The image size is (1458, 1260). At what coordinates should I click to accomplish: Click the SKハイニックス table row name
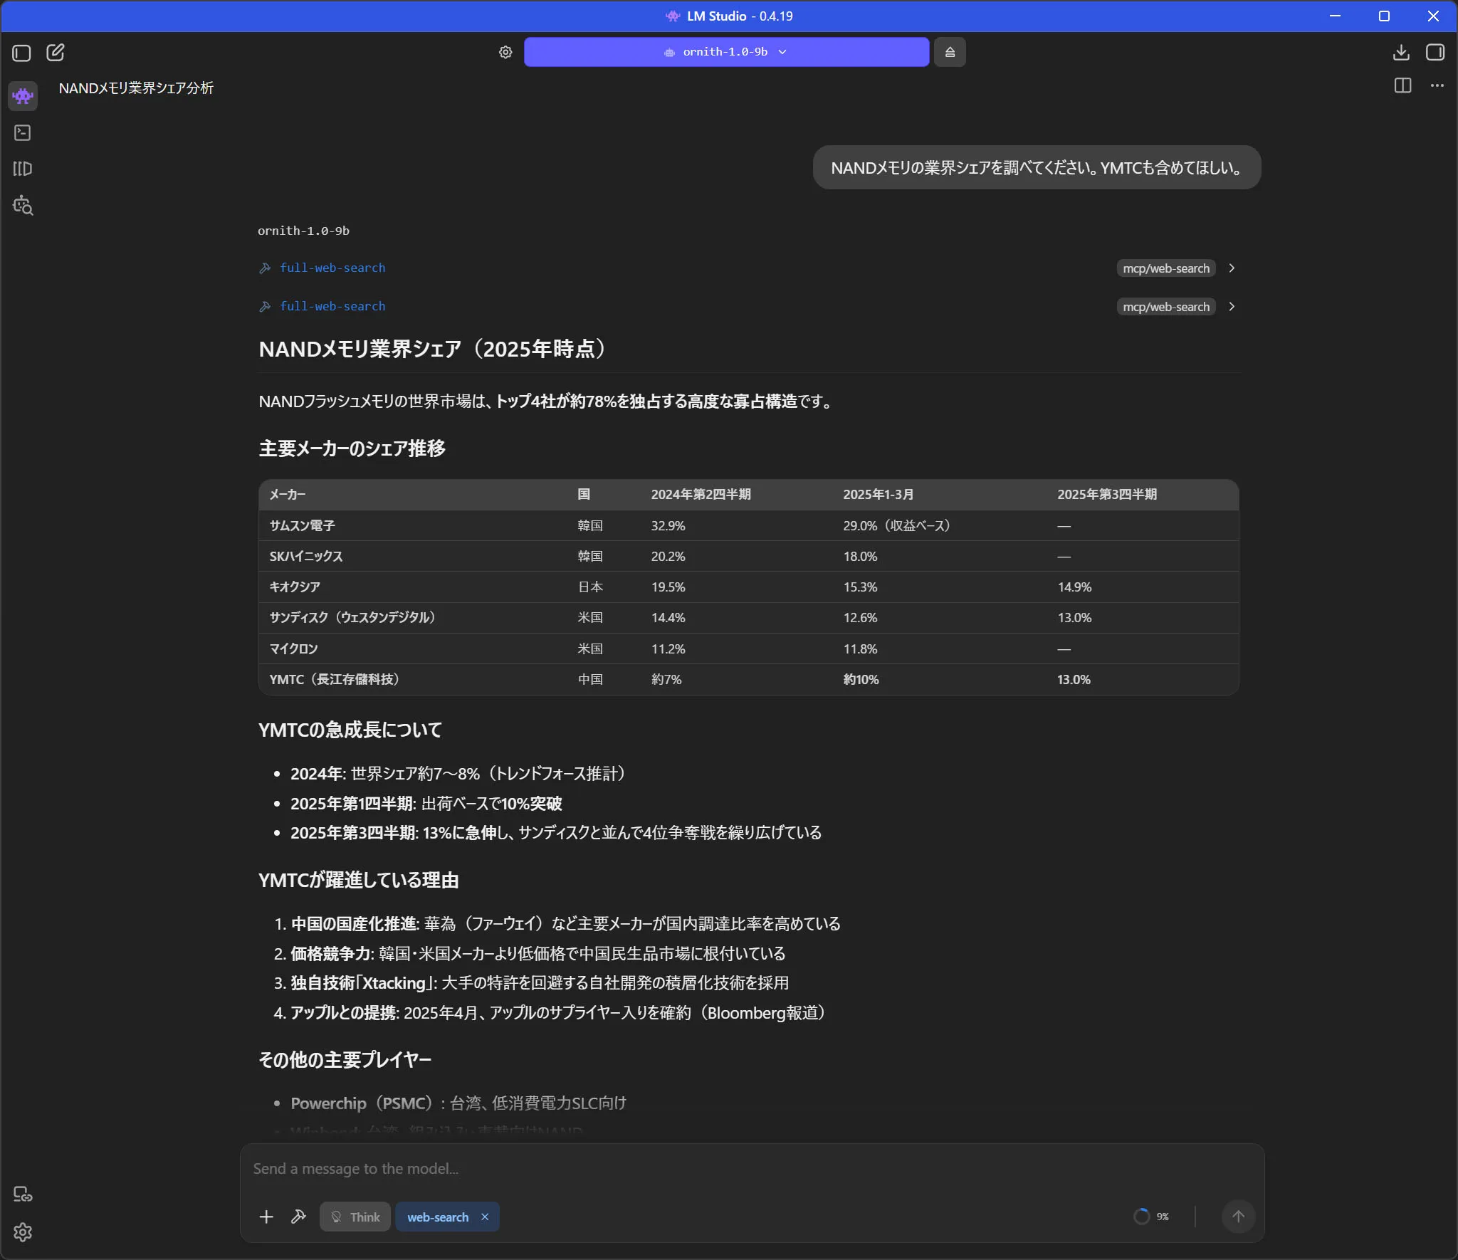(306, 556)
